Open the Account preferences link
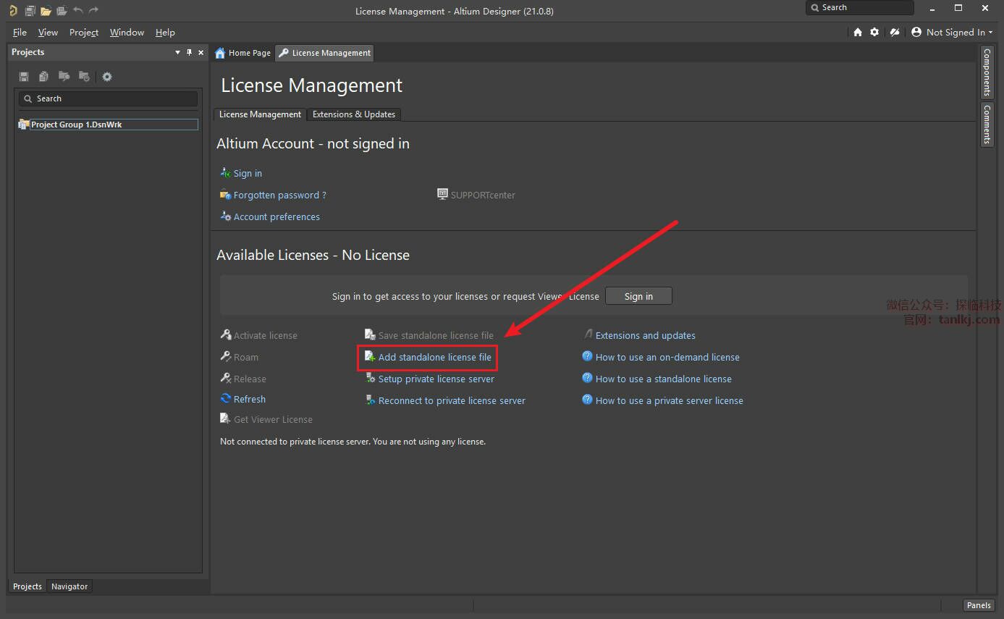Image resolution: width=1004 pixels, height=619 pixels. click(x=277, y=217)
